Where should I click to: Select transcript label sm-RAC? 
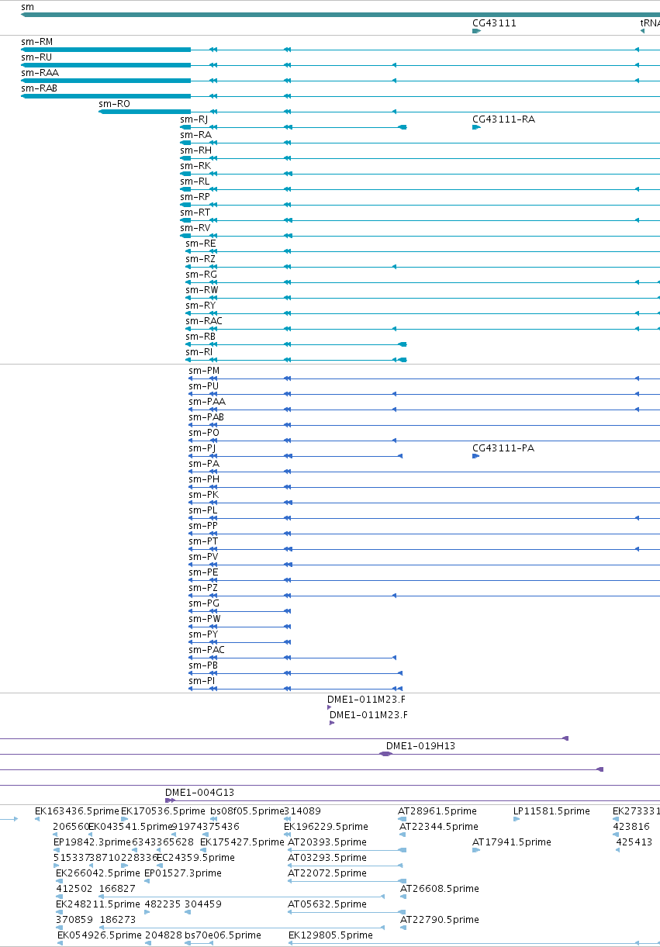click(x=204, y=321)
